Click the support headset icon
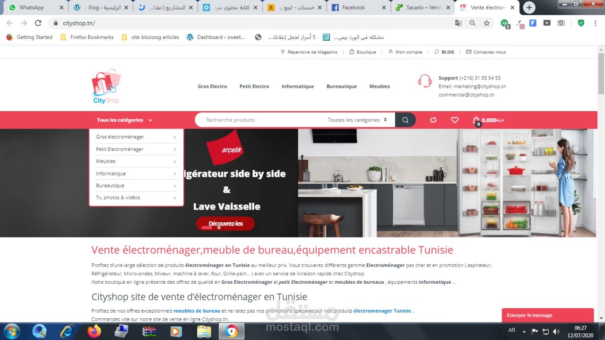The height and width of the screenshot is (340, 605). click(x=425, y=81)
